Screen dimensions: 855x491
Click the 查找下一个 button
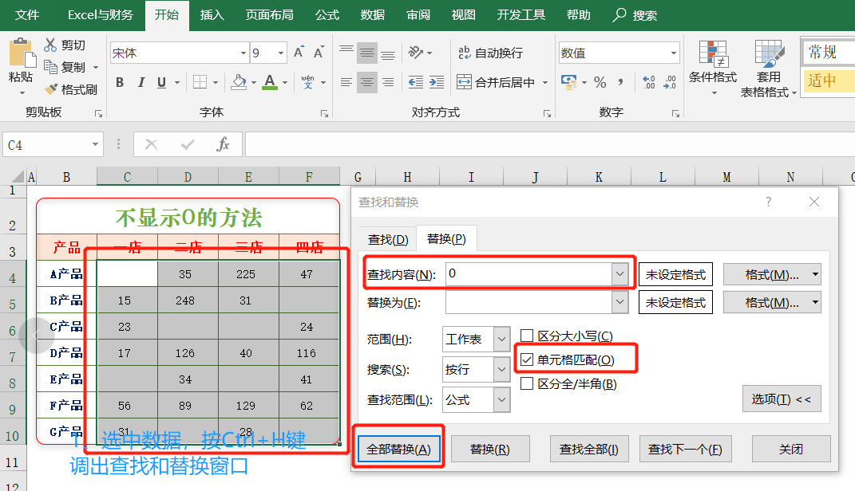[x=685, y=449]
